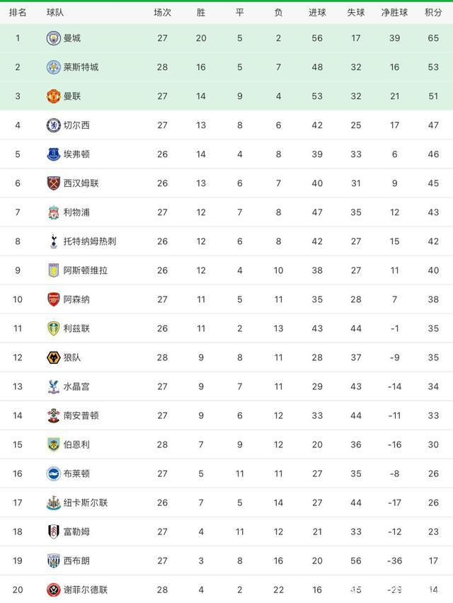Select the 净胜球 goal difference header
453x603 pixels.
(395, 13)
